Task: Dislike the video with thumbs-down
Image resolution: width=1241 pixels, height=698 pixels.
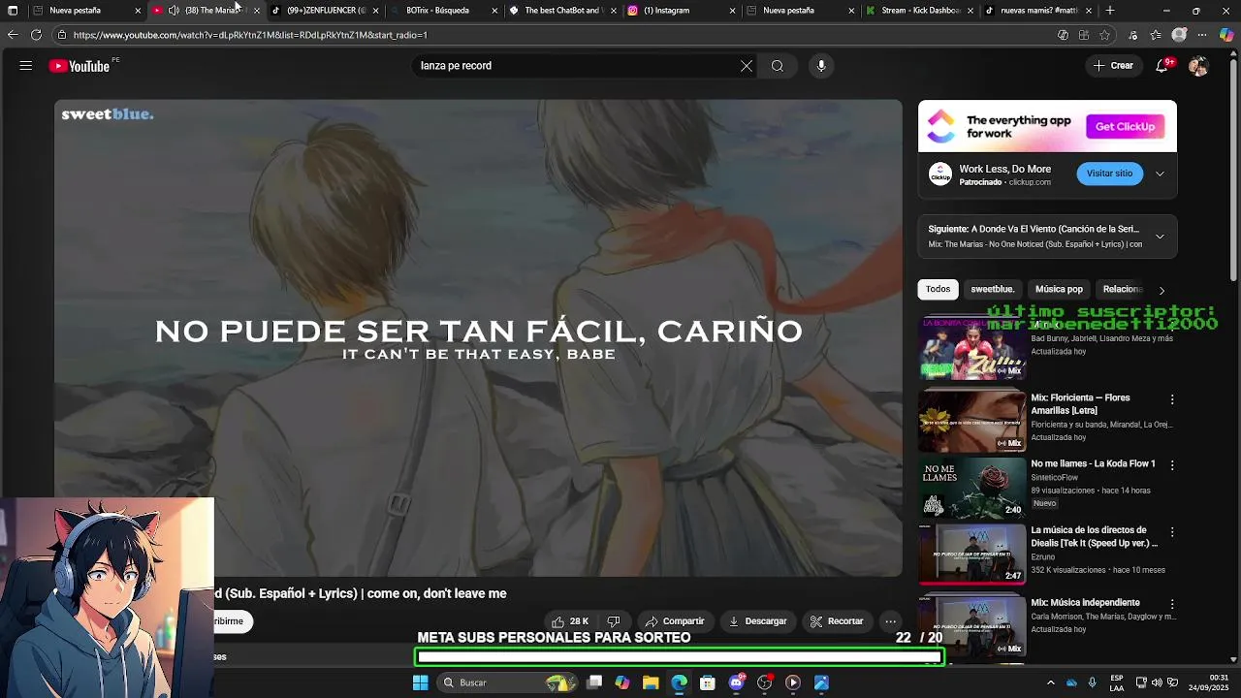Action: coord(613,621)
